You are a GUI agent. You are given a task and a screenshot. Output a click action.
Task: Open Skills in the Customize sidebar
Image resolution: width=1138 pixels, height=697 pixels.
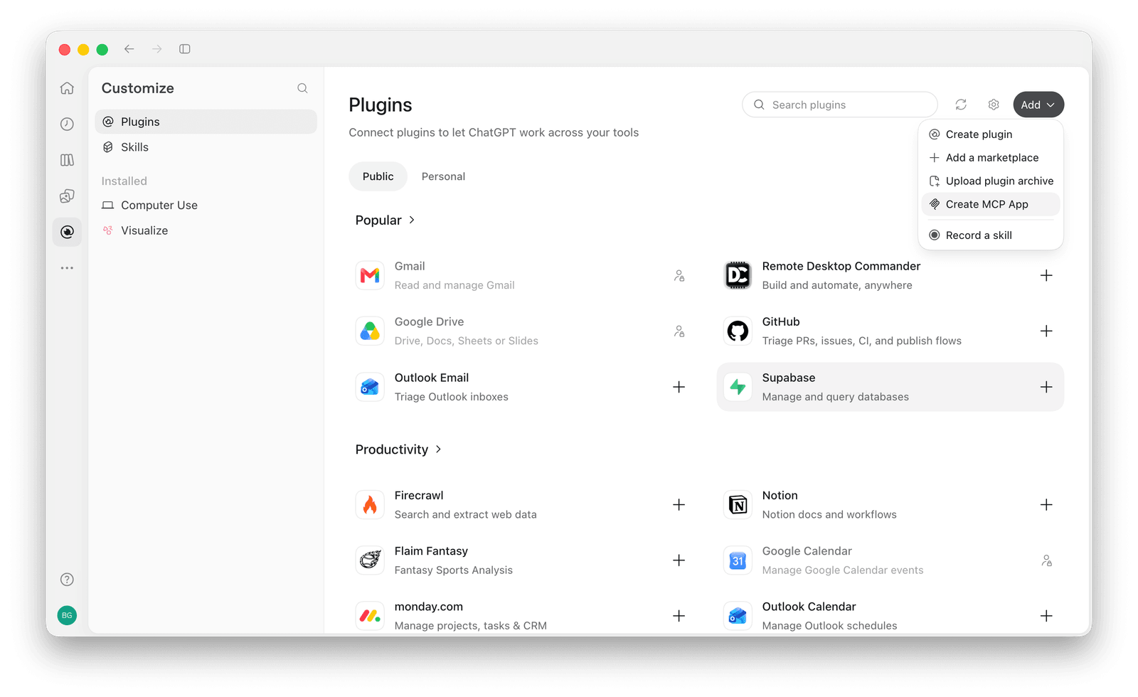(x=206, y=147)
